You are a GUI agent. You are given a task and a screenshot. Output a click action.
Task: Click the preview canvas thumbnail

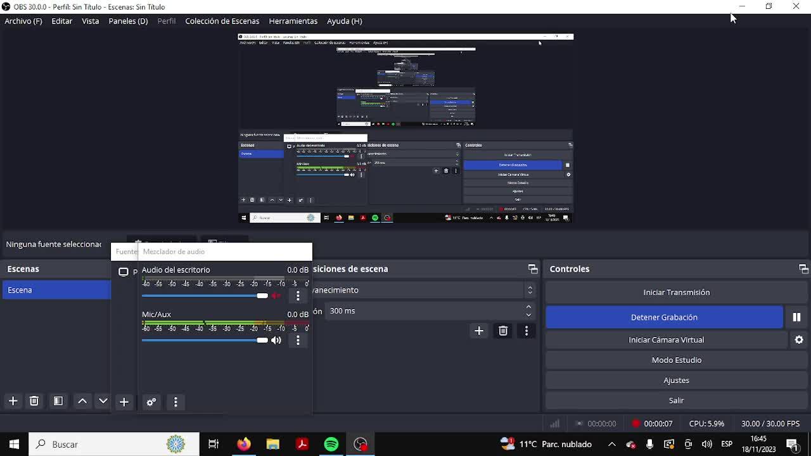click(405, 129)
